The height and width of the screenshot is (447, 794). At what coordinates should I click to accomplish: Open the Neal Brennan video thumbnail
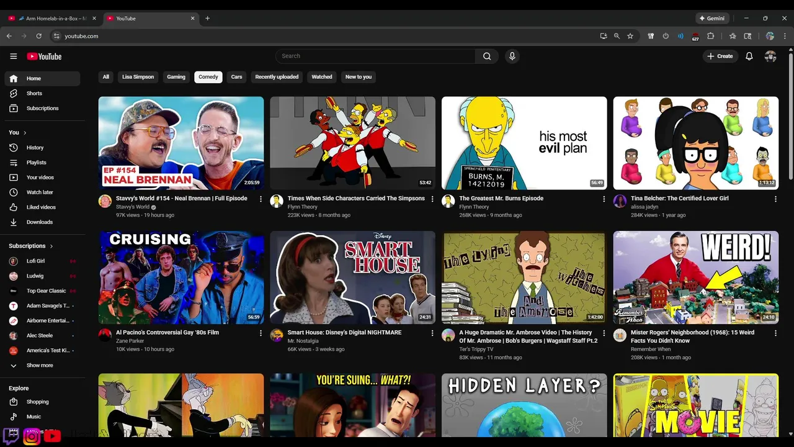tap(181, 143)
